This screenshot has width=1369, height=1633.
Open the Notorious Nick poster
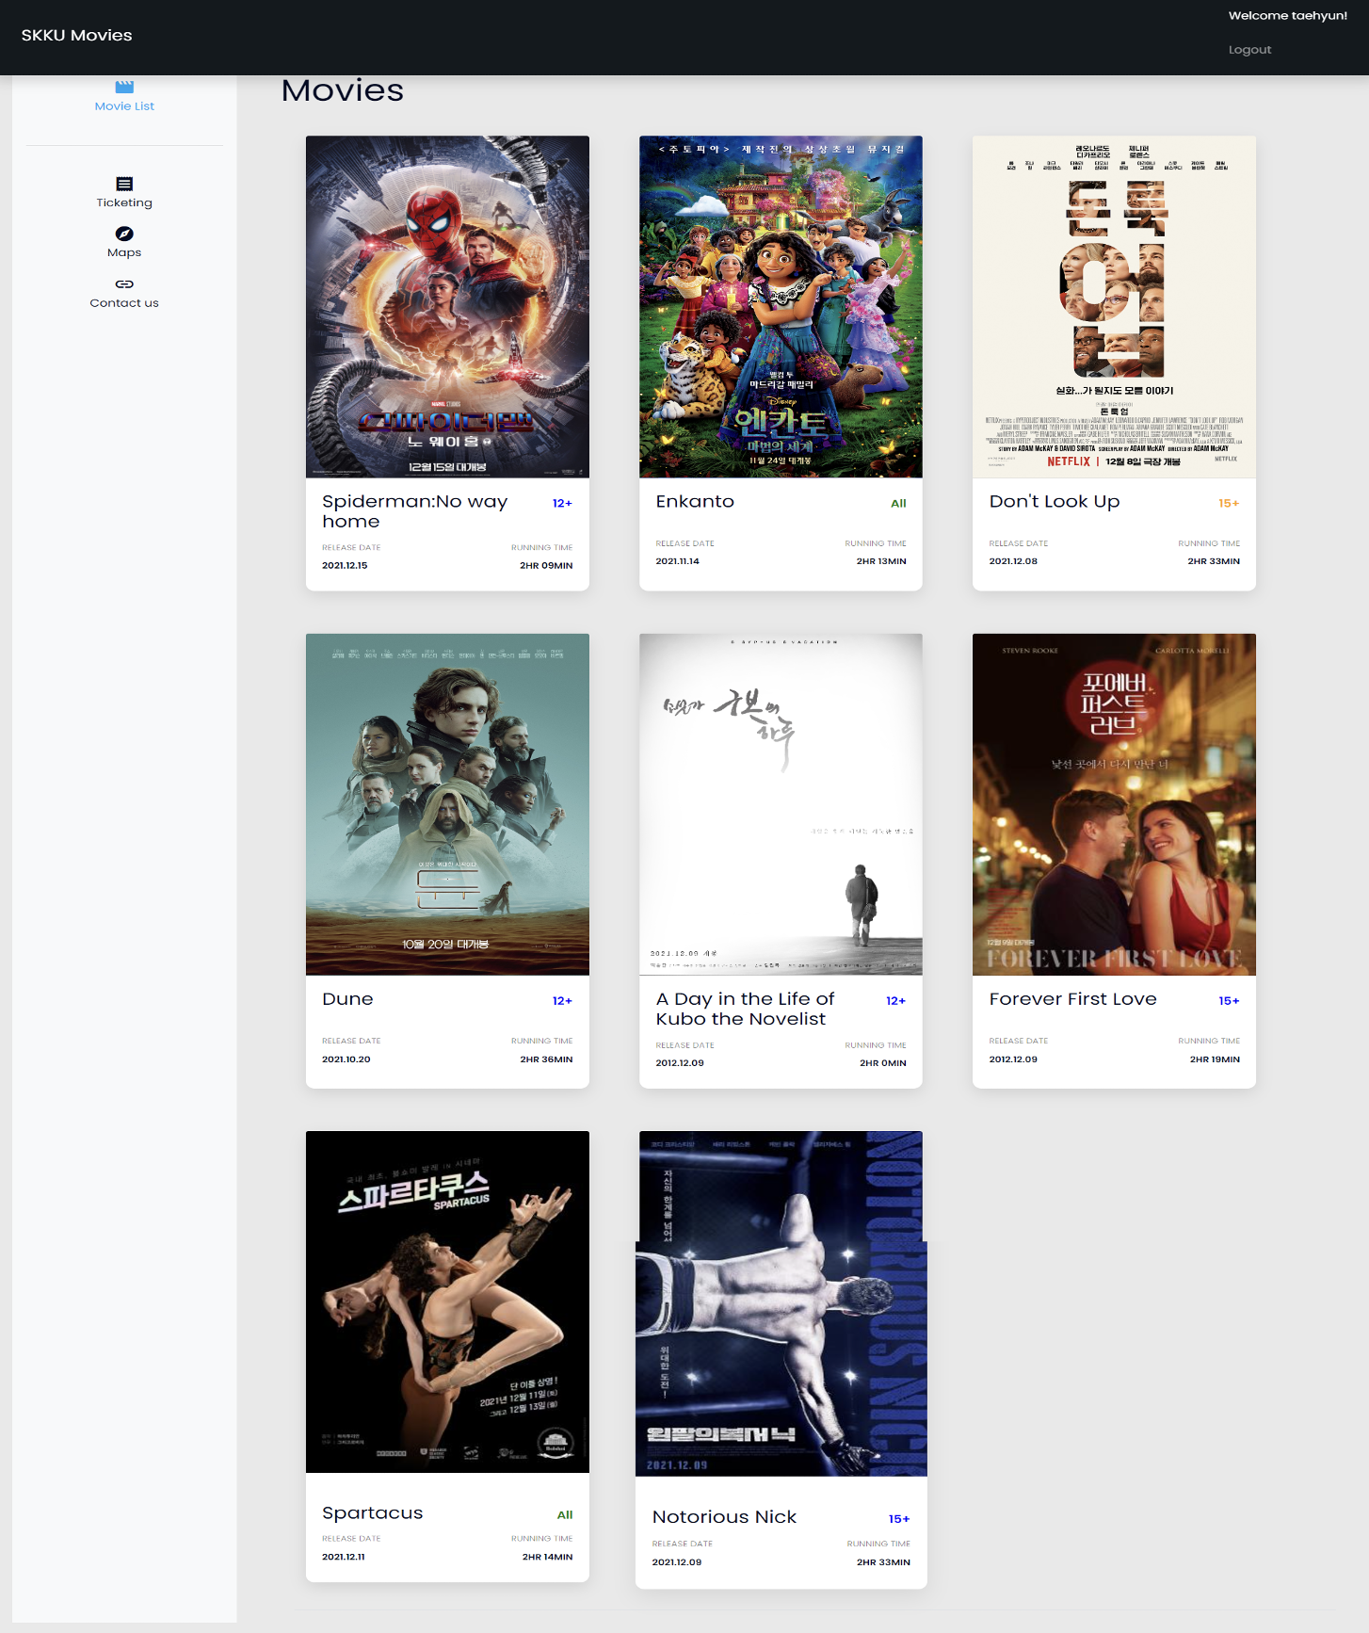tap(781, 1303)
